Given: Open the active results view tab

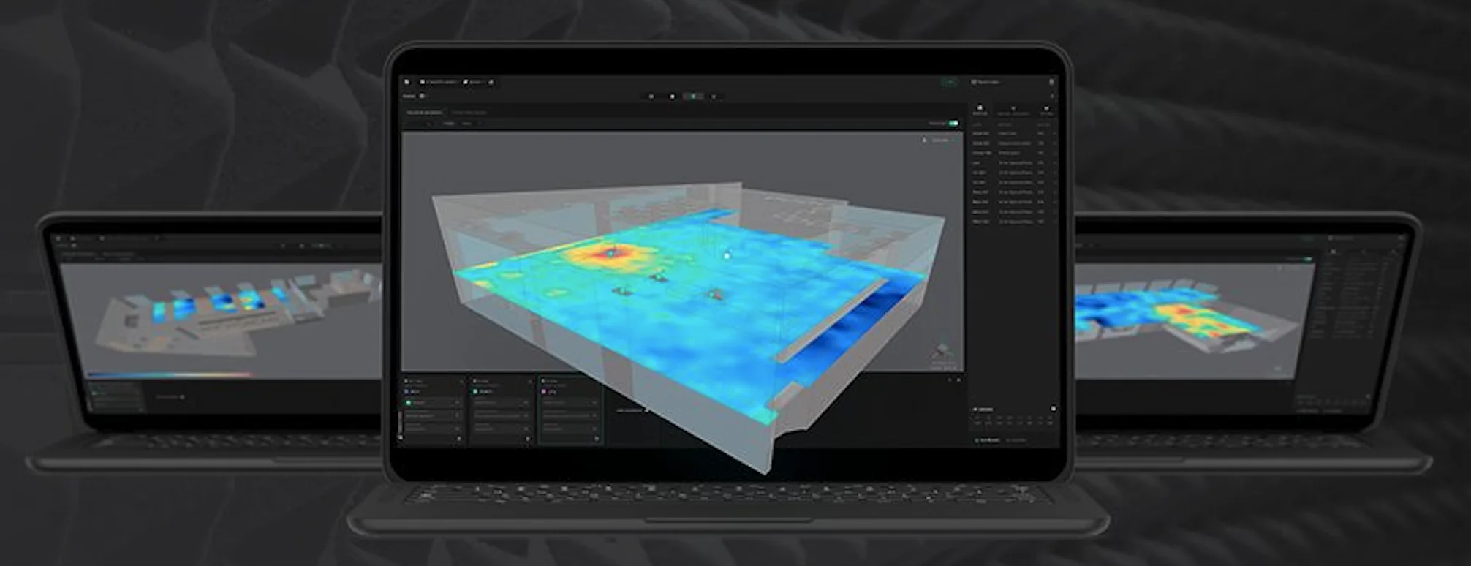Looking at the screenshot, I should [424, 113].
